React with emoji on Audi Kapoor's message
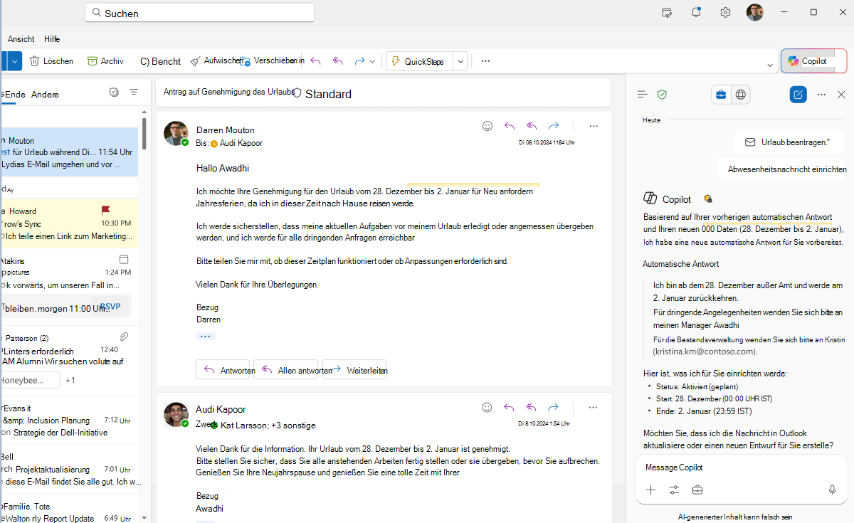This screenshot has width=854, height=523. [487, 408]
